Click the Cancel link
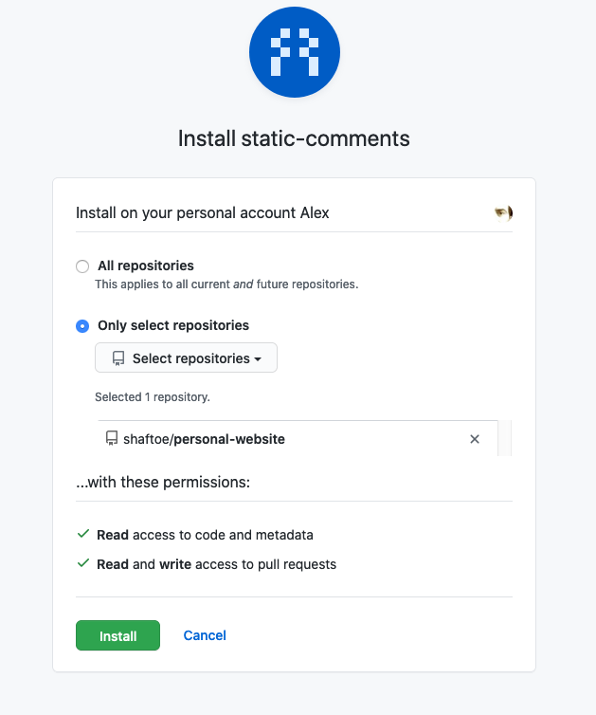This screenshot has height=715, width=596. pos(205,635)
